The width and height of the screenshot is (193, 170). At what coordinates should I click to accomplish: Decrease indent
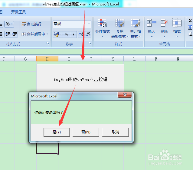coord(8,34)
